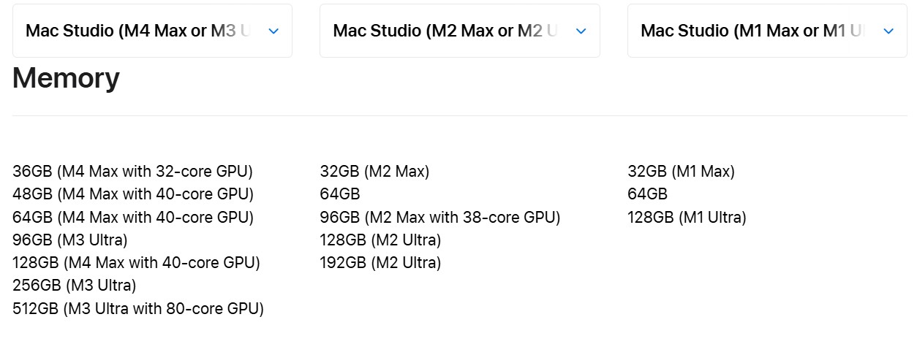
Task: Click the Memory section heading
Action: 66,78
